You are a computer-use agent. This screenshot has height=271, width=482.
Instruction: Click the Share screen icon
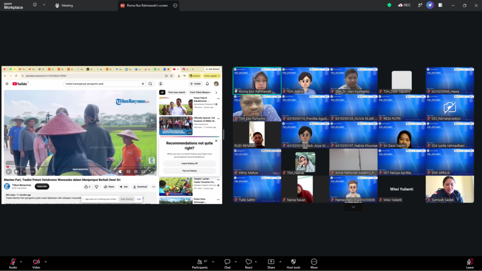point(271,262)
